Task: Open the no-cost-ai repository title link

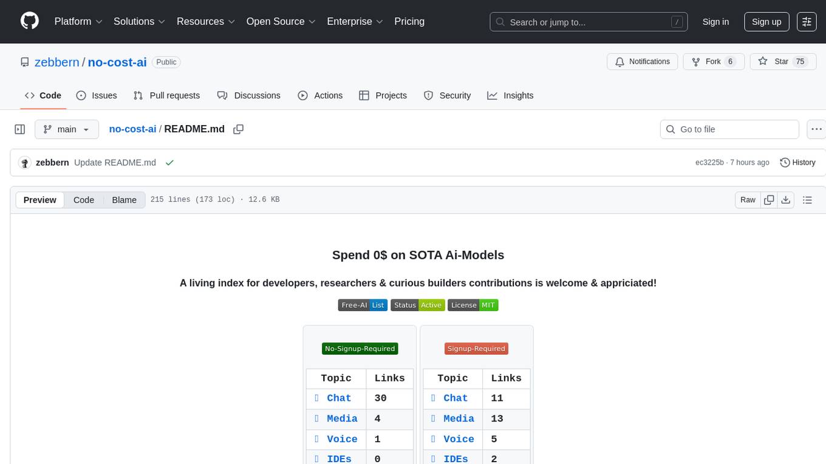Action: [117, 62]
